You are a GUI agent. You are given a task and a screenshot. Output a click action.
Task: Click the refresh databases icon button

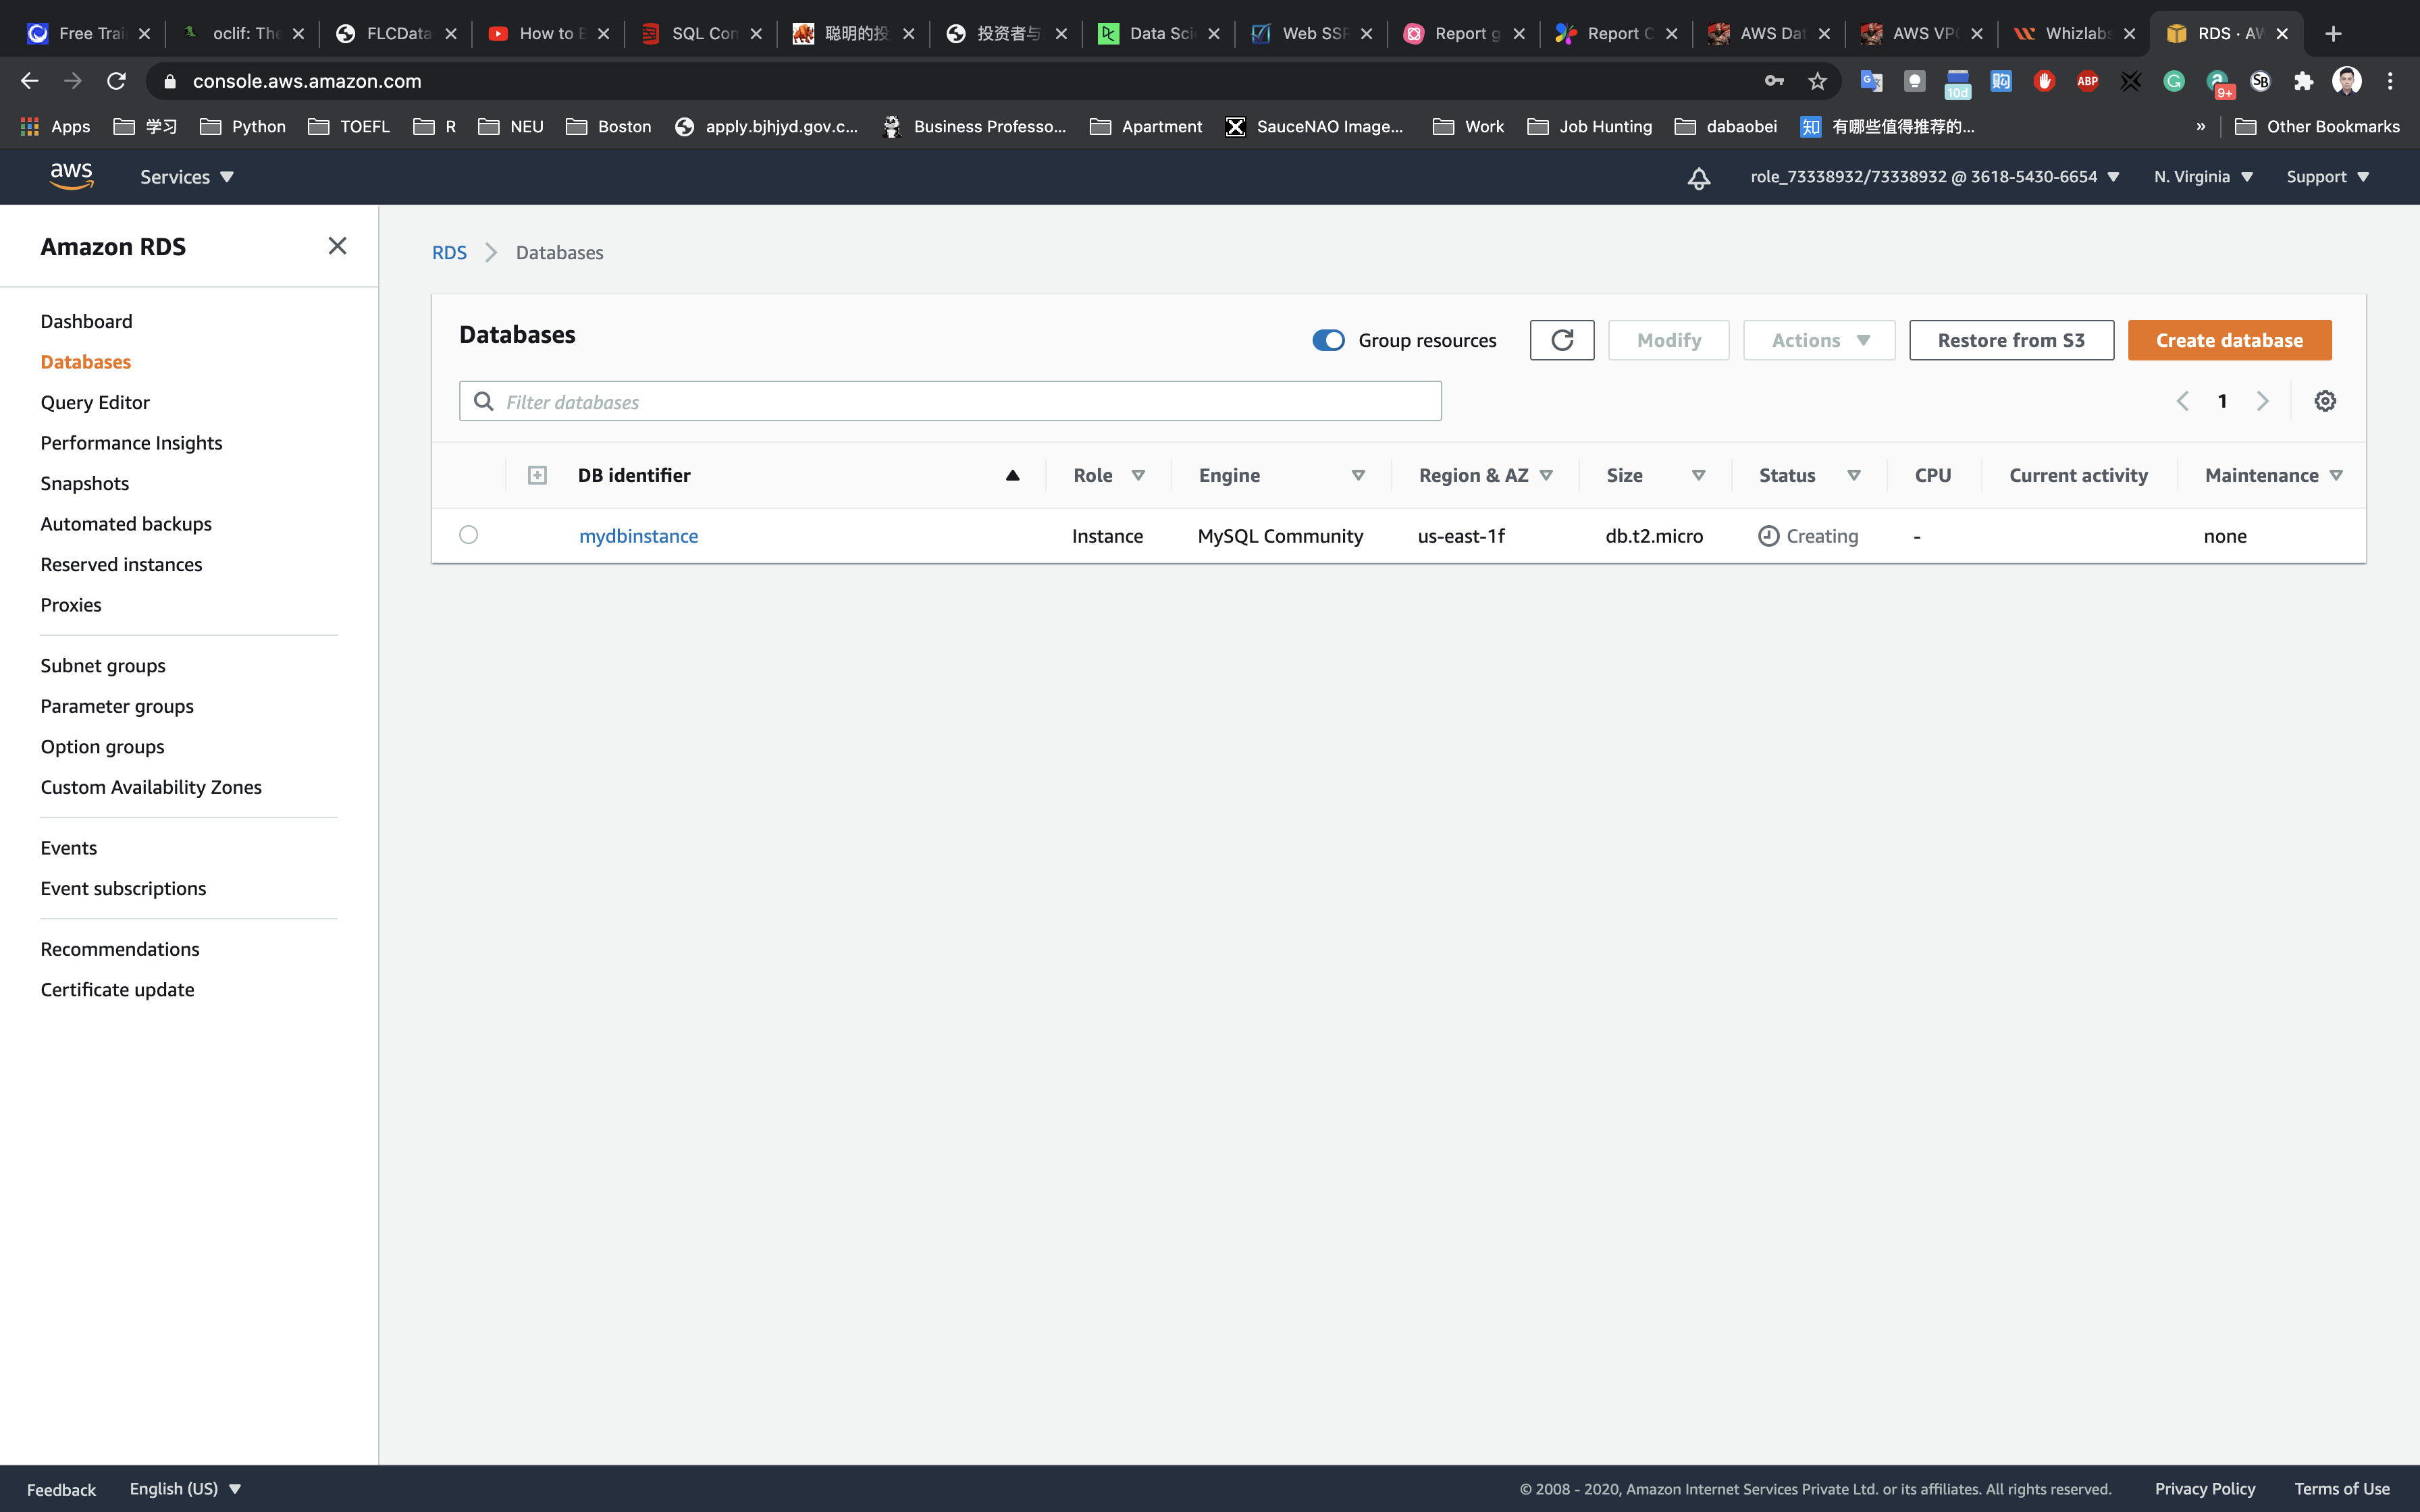(1561, 340)
